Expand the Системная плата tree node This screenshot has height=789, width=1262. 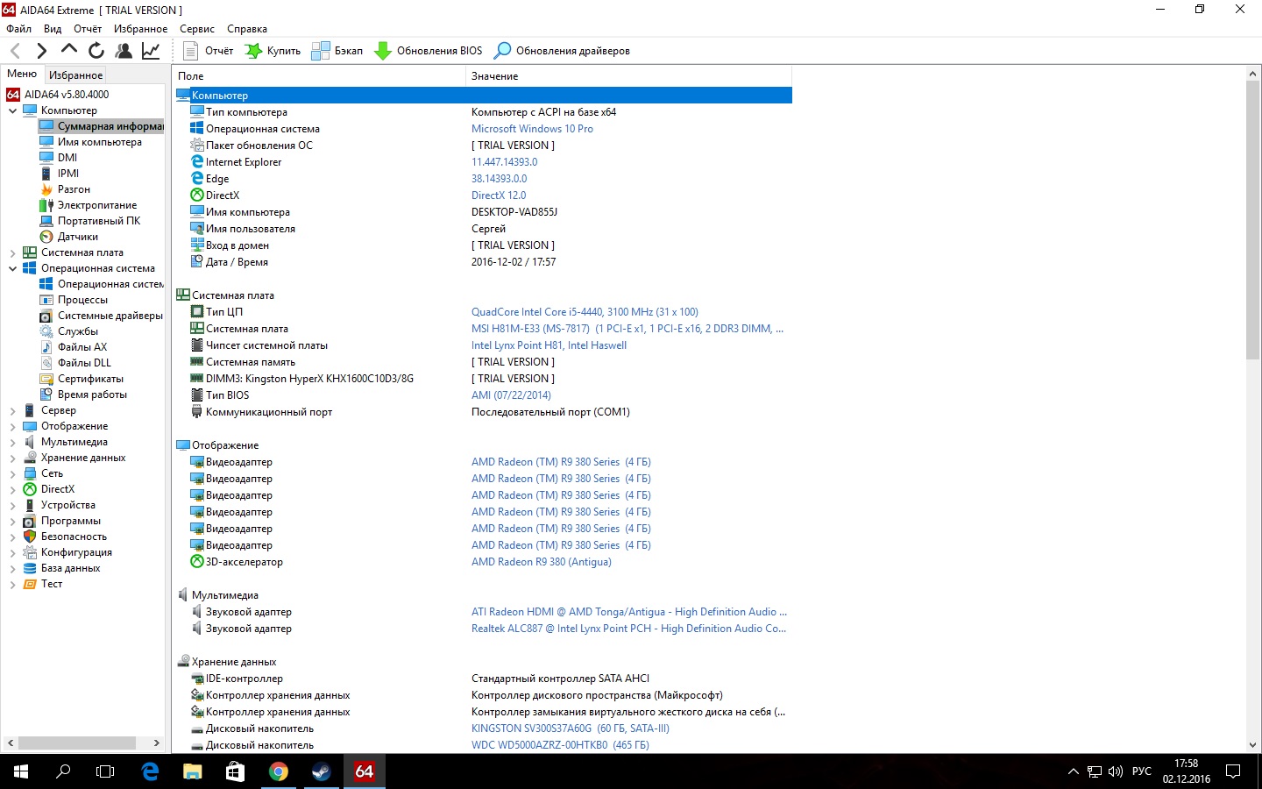tap(12, 252)
